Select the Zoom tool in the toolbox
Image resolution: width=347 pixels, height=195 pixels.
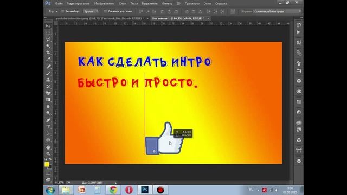(x=48, y=154)
